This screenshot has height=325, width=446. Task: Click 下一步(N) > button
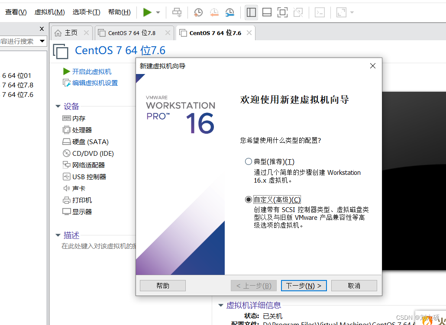click(x=304, y=286)
